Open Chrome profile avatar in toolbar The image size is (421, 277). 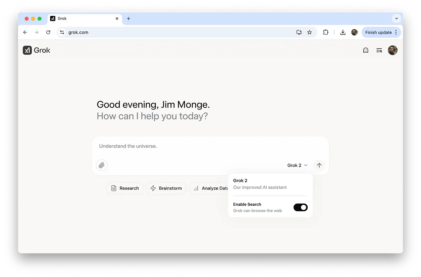pyautogui.click(x=355, y=32)
